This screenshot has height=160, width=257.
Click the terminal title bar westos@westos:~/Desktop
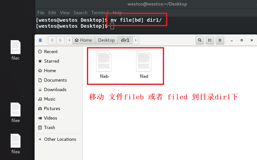tap(157, 4)
